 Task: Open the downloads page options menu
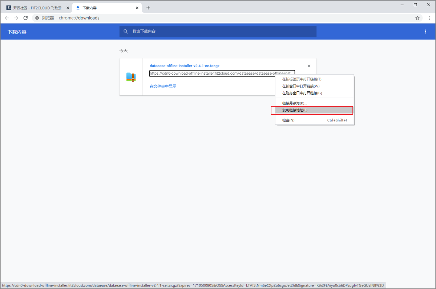click(x=425, y=32)
